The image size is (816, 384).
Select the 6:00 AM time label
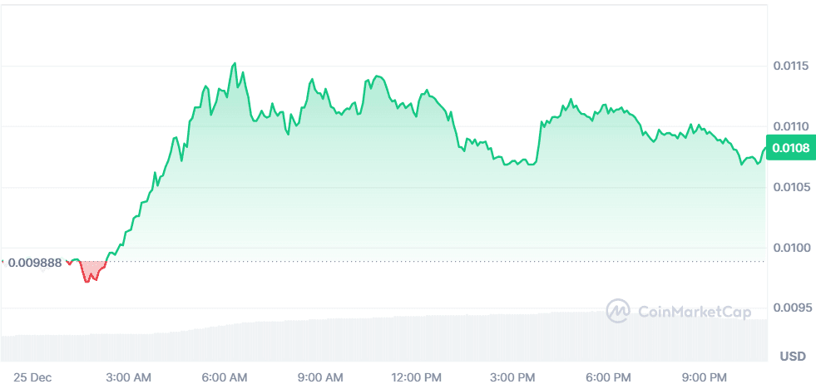point(225,377)
